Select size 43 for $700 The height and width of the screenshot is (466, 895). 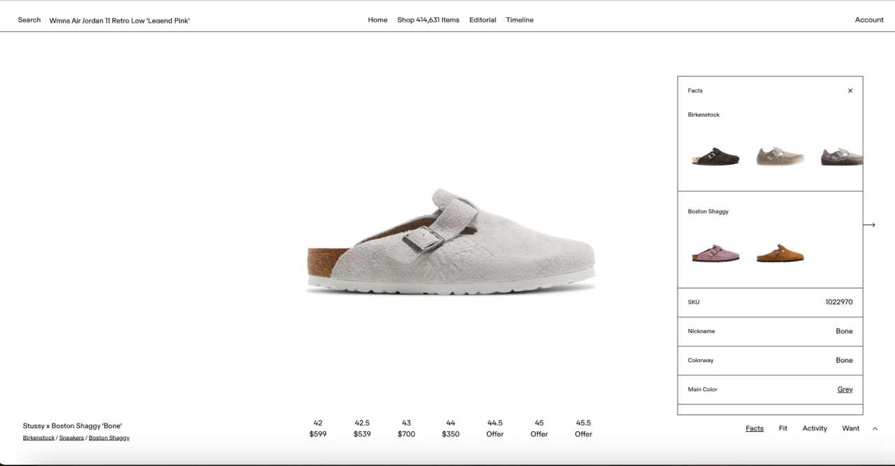coord(406,428)
